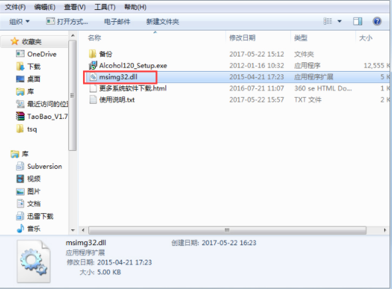Expand the view options dropdown arrow
This screenshot has height=289, width=392.
340,21
